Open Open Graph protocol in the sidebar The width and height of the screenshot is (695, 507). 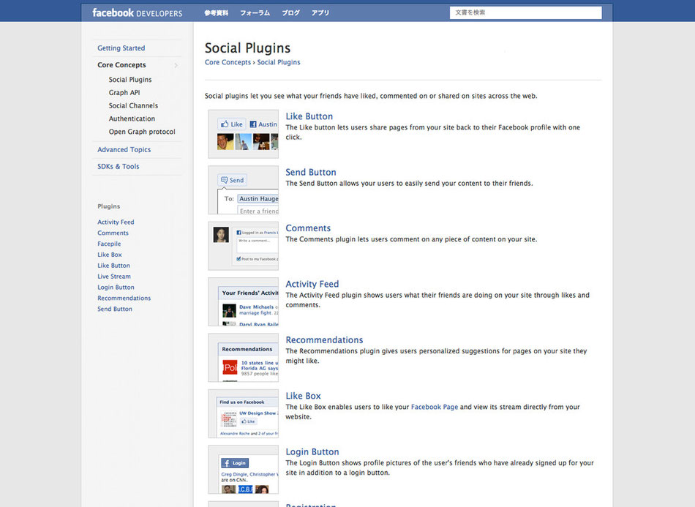pyautogui.click(x=142, y=132)
